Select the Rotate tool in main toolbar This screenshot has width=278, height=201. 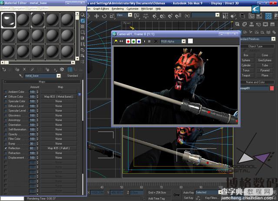(104, 16)
